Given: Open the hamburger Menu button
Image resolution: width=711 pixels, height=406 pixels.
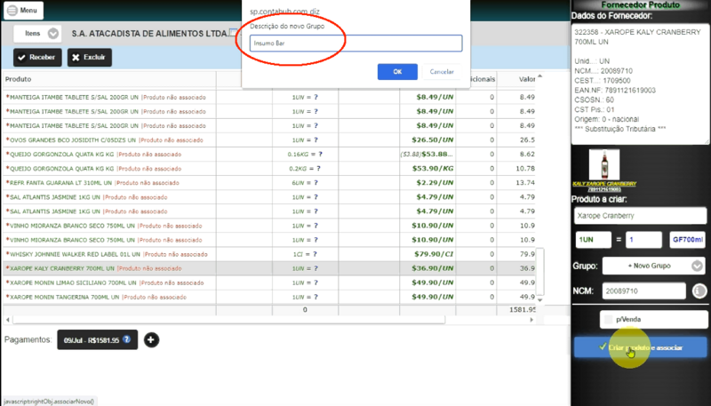Looking at the screenshot, I should click(24, 11).
